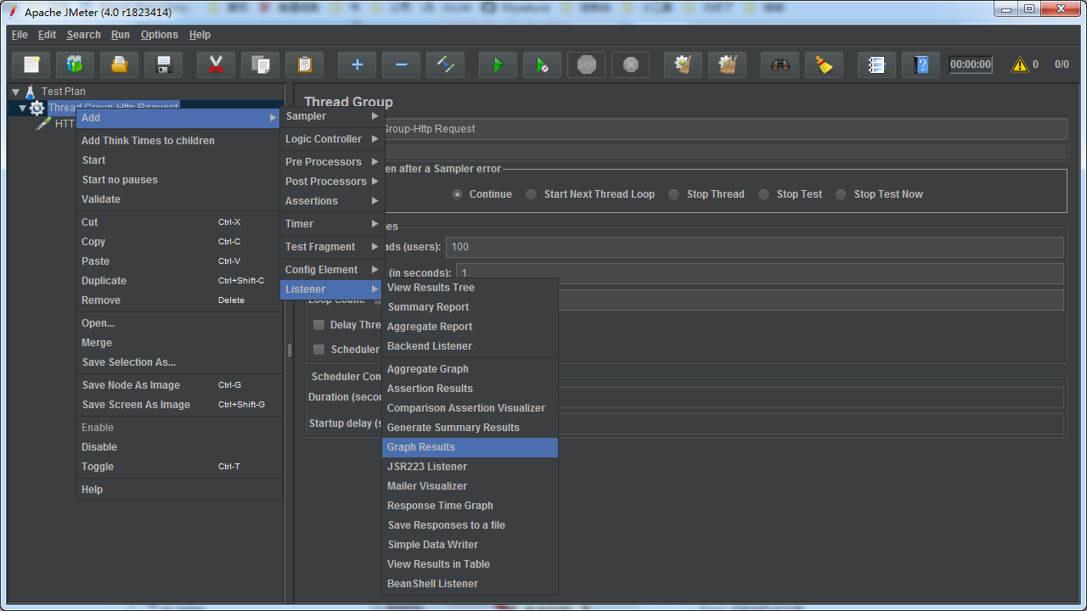Select the Stop Test radio button
The width and height of the screenshot is (1087, 611).
tap(763, 194)
